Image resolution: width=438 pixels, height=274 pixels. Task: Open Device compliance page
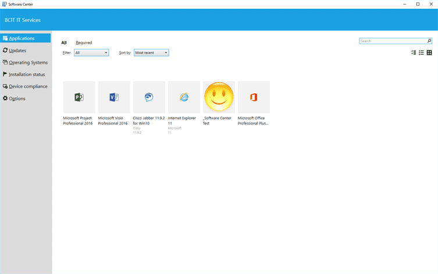28,86
